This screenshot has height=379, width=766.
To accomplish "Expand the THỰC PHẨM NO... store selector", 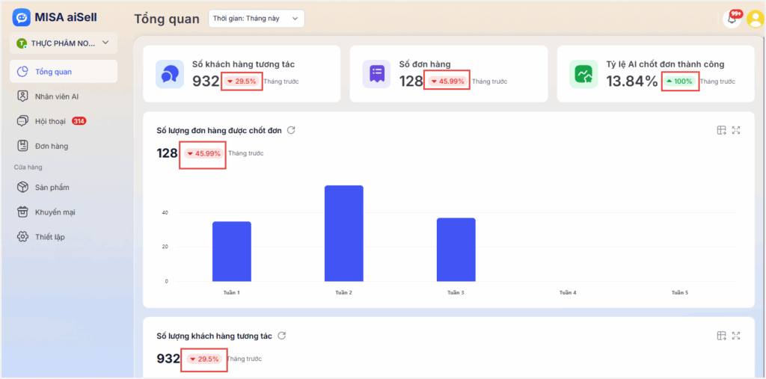I will (x=63, y=43).
